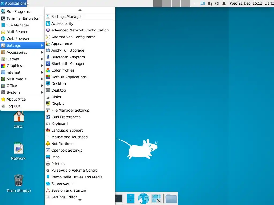The image size is (274, 205).
Task: Expand the Games submenu
Action: 22,59
